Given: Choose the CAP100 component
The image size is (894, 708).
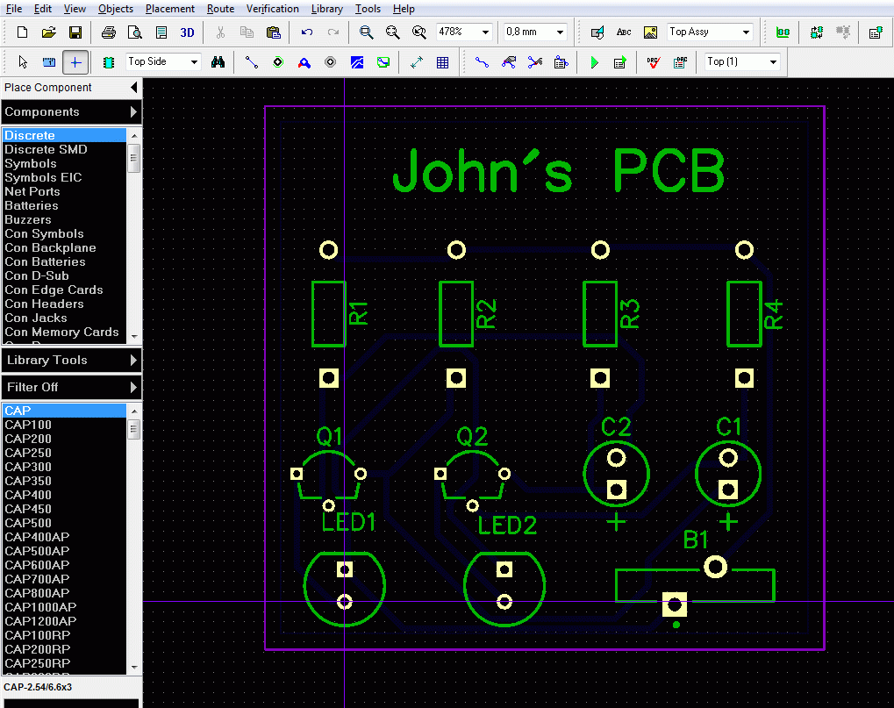Looking at the screenshot, I should (x=64, y=425).
